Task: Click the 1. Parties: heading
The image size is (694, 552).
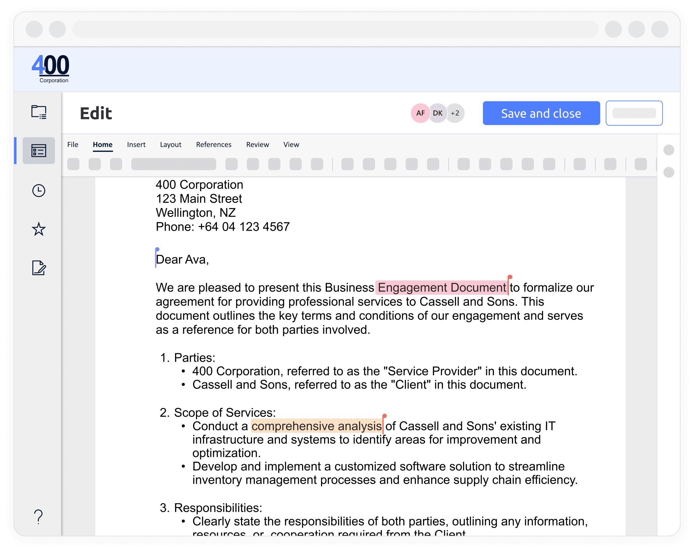Action: pos(188,358)
